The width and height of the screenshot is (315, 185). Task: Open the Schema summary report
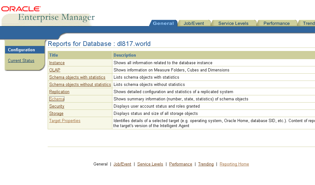56,99
